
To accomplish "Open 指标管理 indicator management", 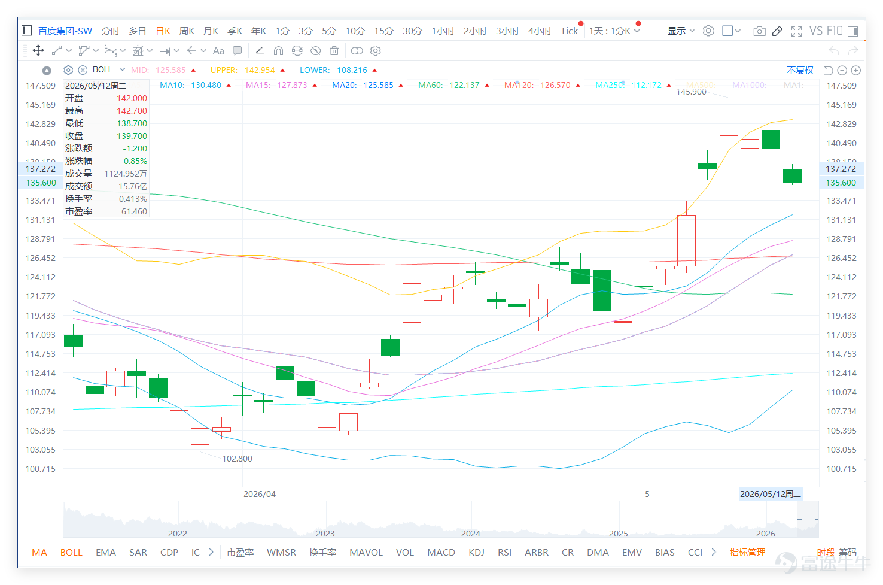I will 747,552.
